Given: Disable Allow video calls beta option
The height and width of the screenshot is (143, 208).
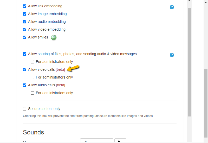Looking at the screenshot, I should point(24,69).
